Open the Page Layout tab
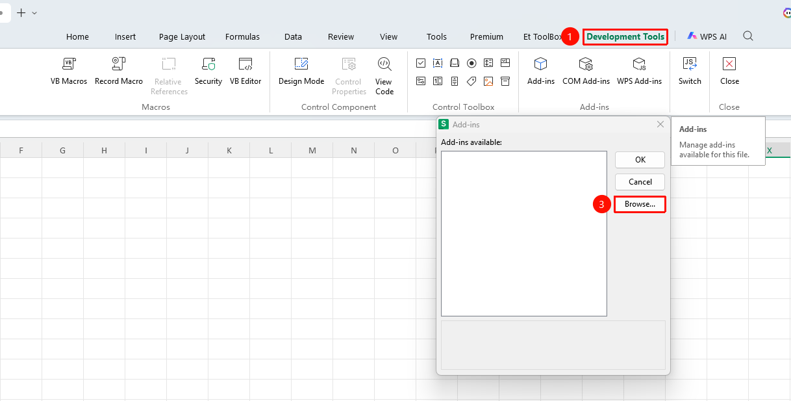 pos(182,37)
